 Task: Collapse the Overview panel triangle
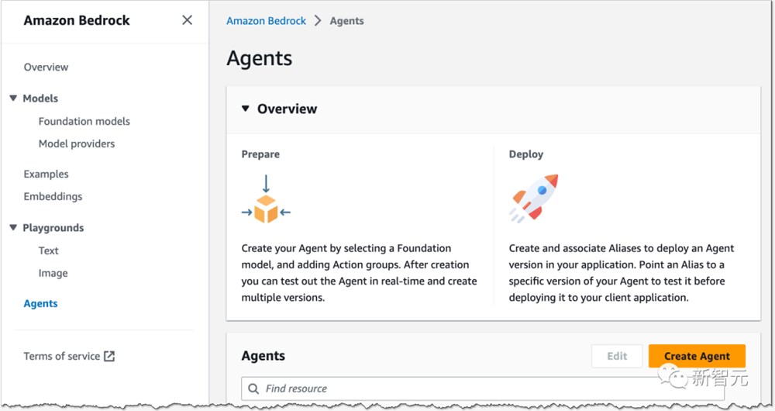245,109
